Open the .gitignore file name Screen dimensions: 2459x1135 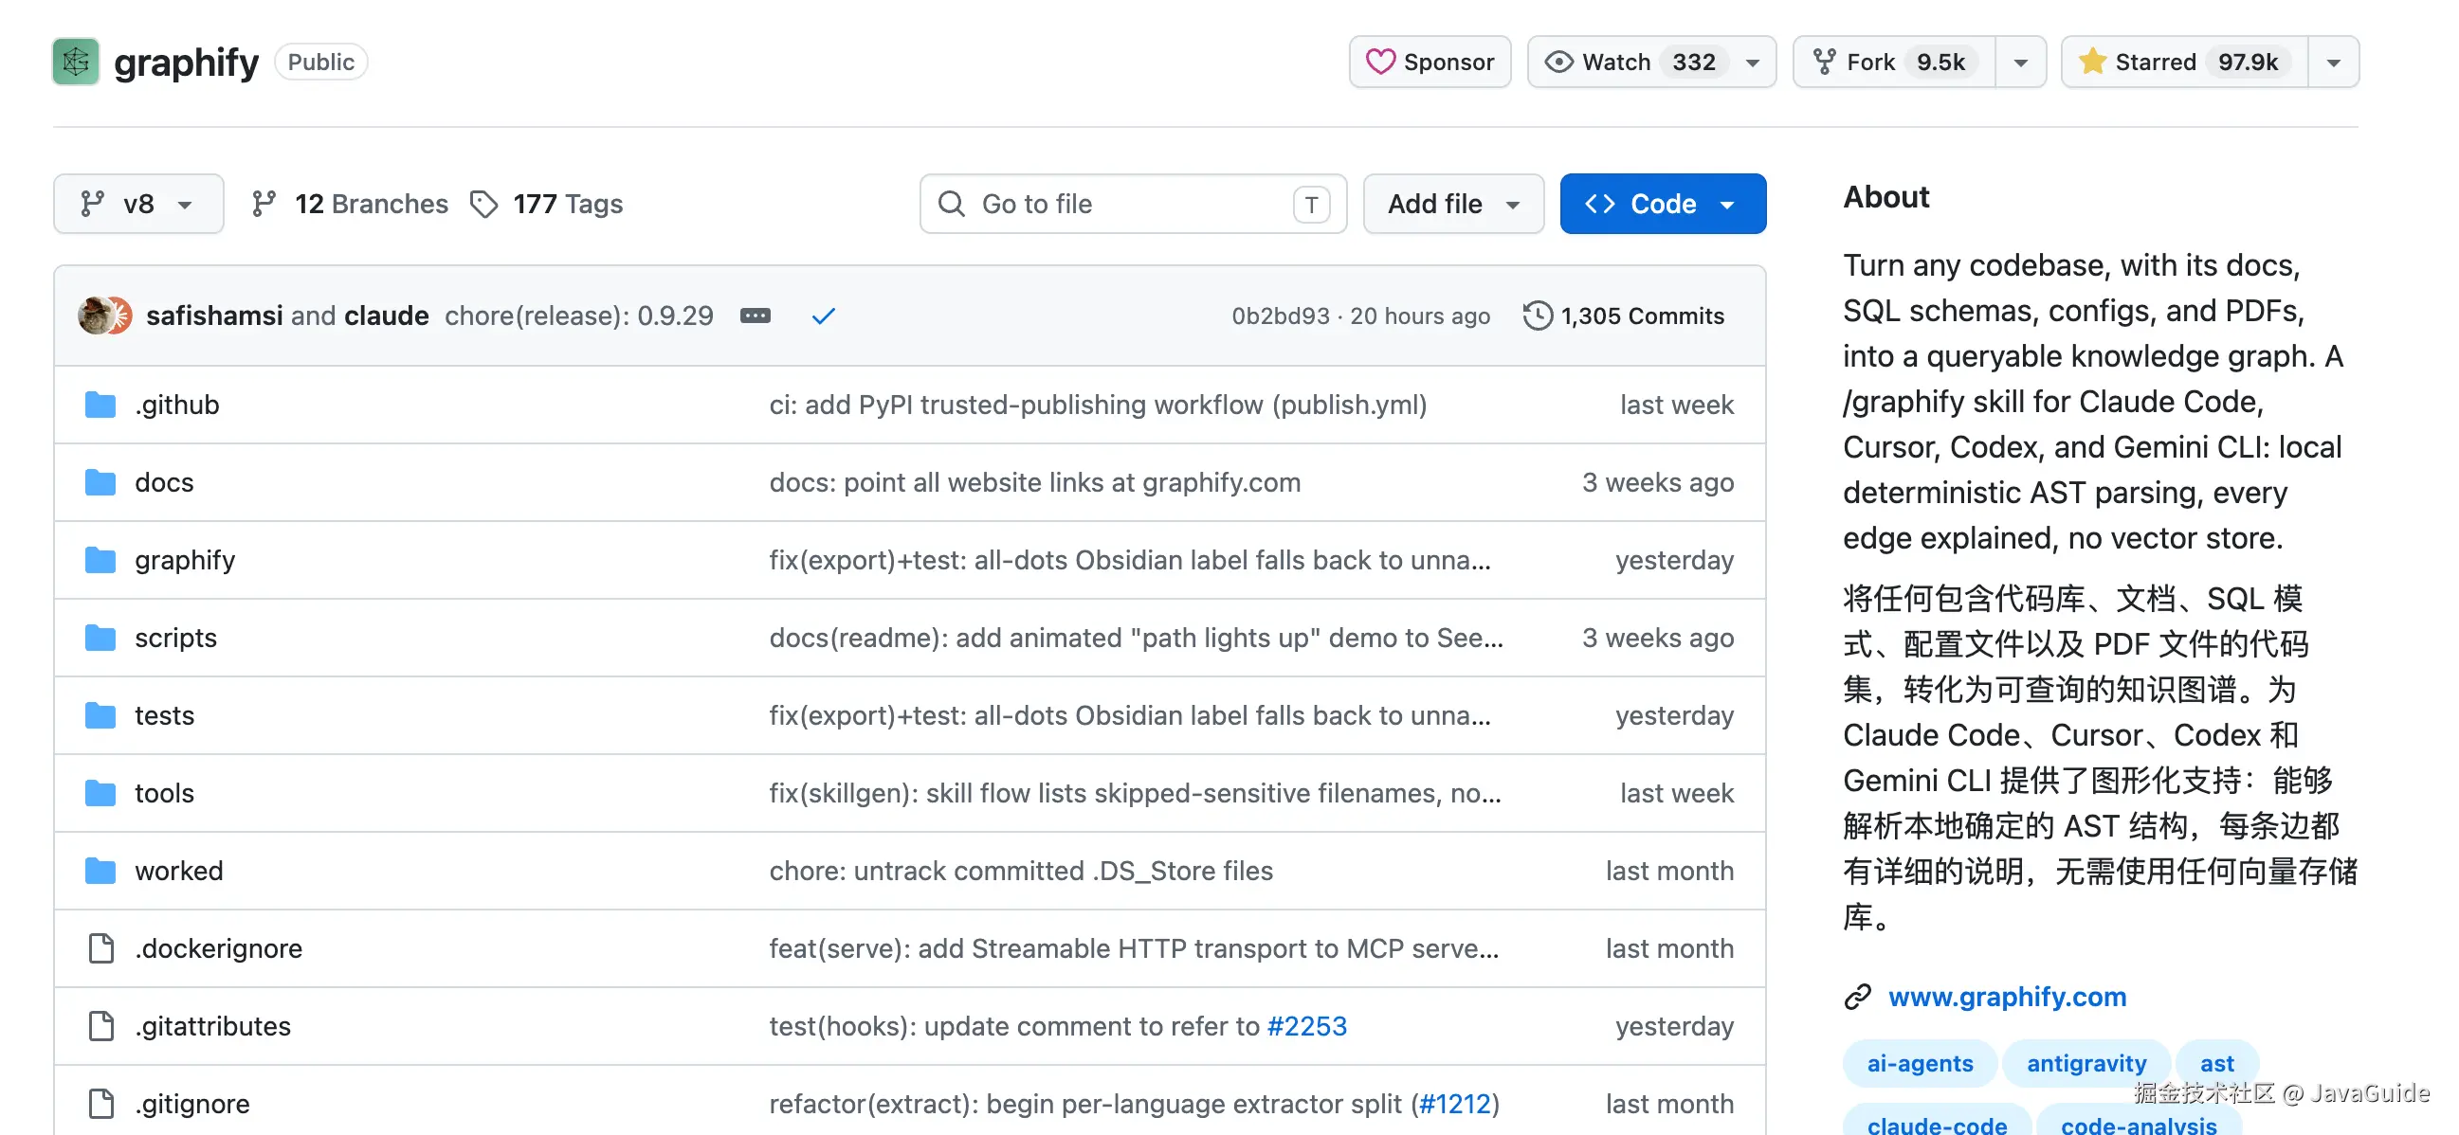[191, 1104]
